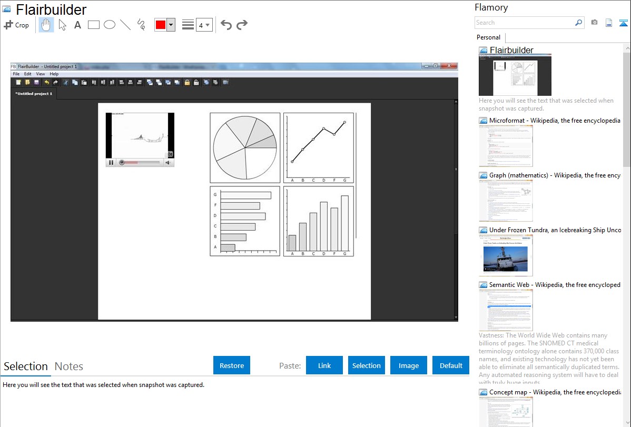
Task: Select the Microformat - Wikipedia snapshot title
Action: (555, 121)
